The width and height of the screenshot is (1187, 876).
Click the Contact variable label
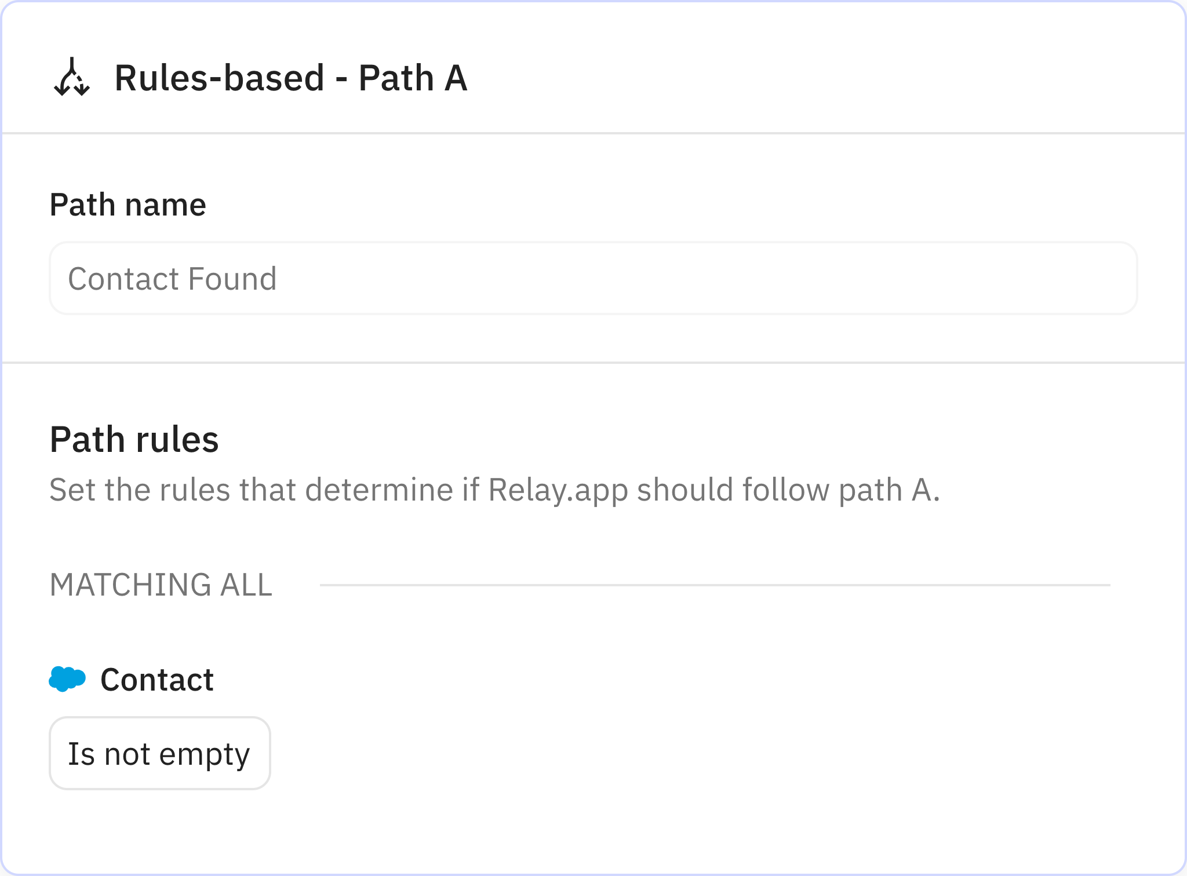coord(158,678)
